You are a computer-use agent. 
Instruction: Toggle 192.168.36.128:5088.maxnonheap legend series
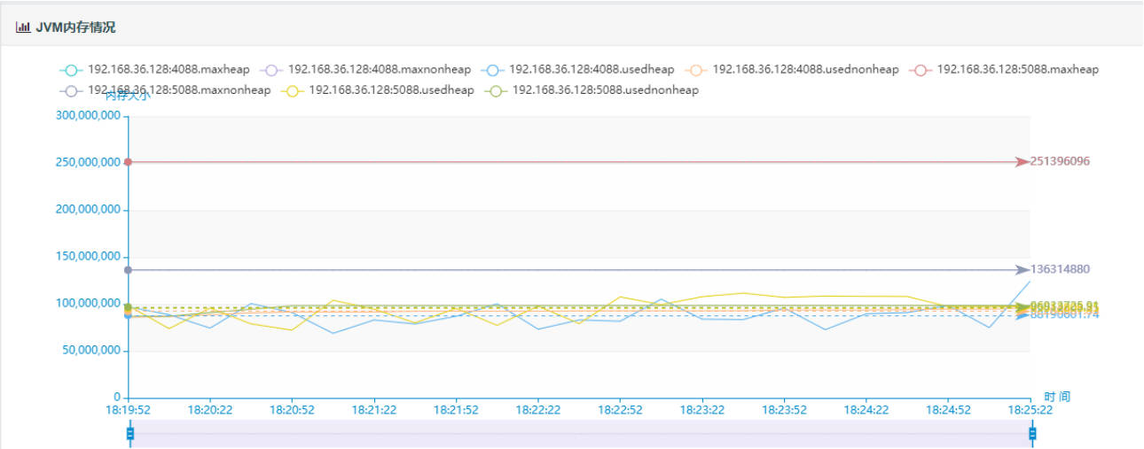(165, 90)
